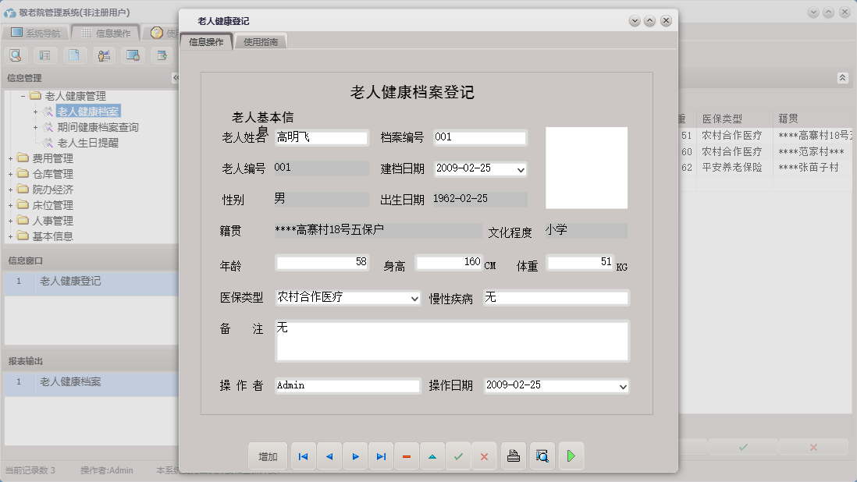The height and width of the screenshot is (482, 857).
Task: Select the document icon on the main toolbar
Action: 73,55
